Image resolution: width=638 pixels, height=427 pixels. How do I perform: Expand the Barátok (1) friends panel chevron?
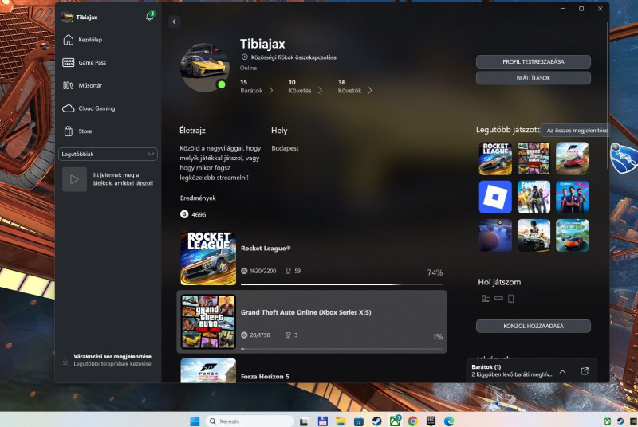[x=562, y=371]
